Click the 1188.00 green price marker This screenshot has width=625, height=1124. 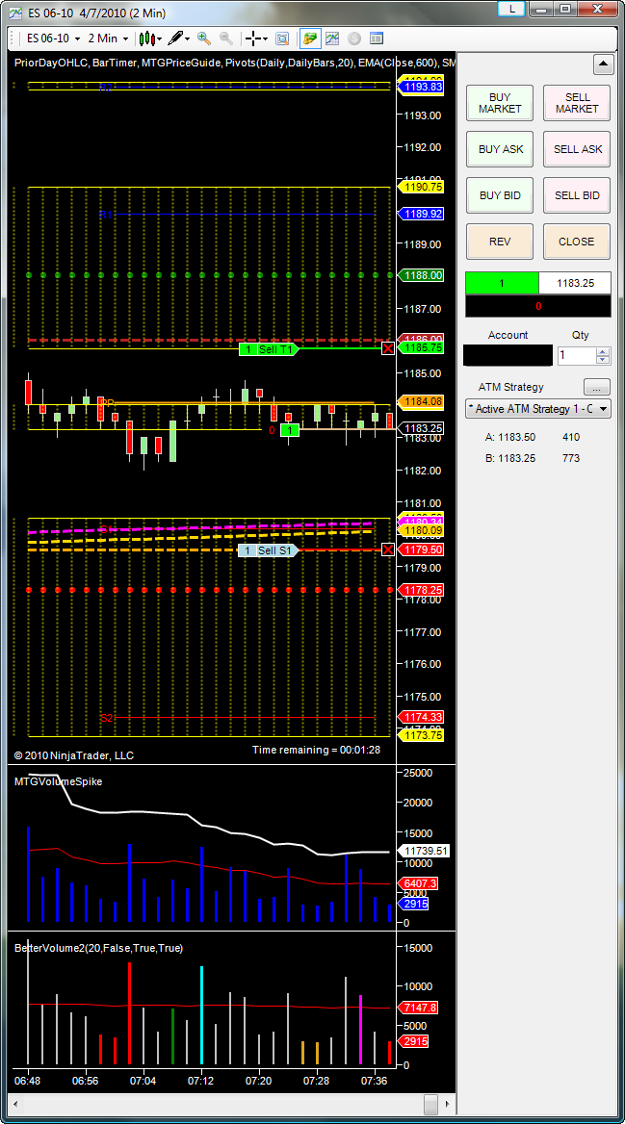pyautogui.click(x=422, y=274)
